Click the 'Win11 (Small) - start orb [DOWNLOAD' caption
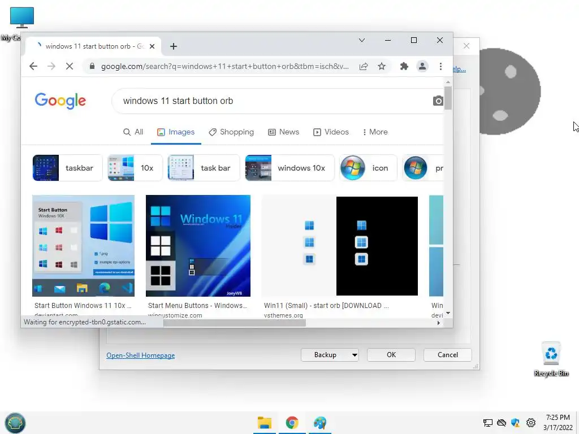 point(326,306)
